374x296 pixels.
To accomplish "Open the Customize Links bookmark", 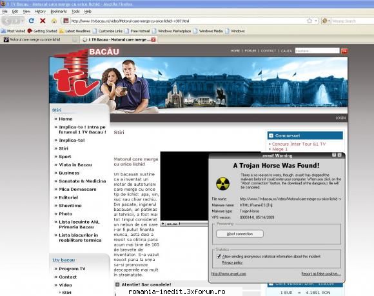I will point(108,31).
